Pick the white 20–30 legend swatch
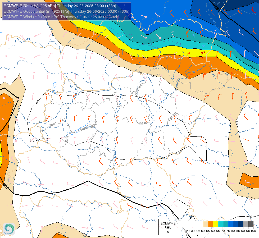259x238 pixels. click(x=190, y=224)
